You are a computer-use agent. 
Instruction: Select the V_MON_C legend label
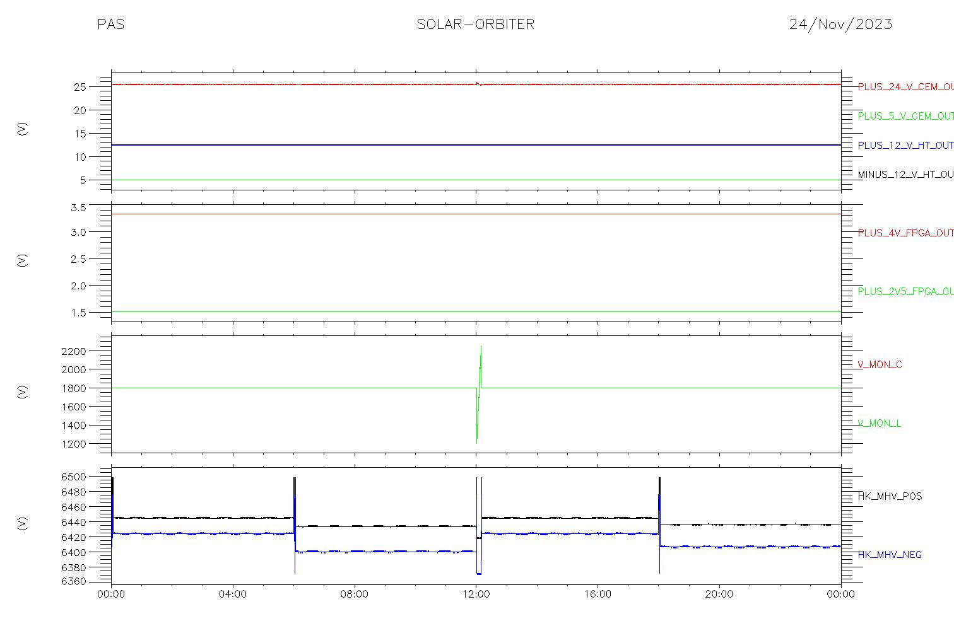point(880,364)
